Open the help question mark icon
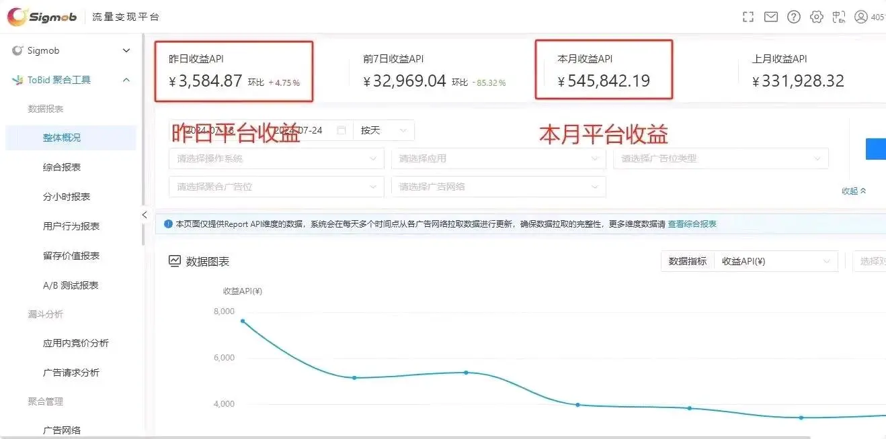This screenshot has height=439, width=886. pyautogui.click(x=794, y=17)
